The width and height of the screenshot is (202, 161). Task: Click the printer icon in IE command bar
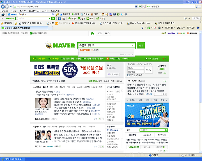pos(159,28)
